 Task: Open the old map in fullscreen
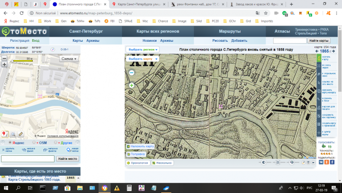click(x=319, y=66)
